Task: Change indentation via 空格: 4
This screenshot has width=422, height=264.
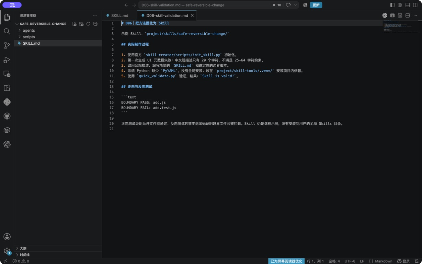Action: click(x=334, y=261)
